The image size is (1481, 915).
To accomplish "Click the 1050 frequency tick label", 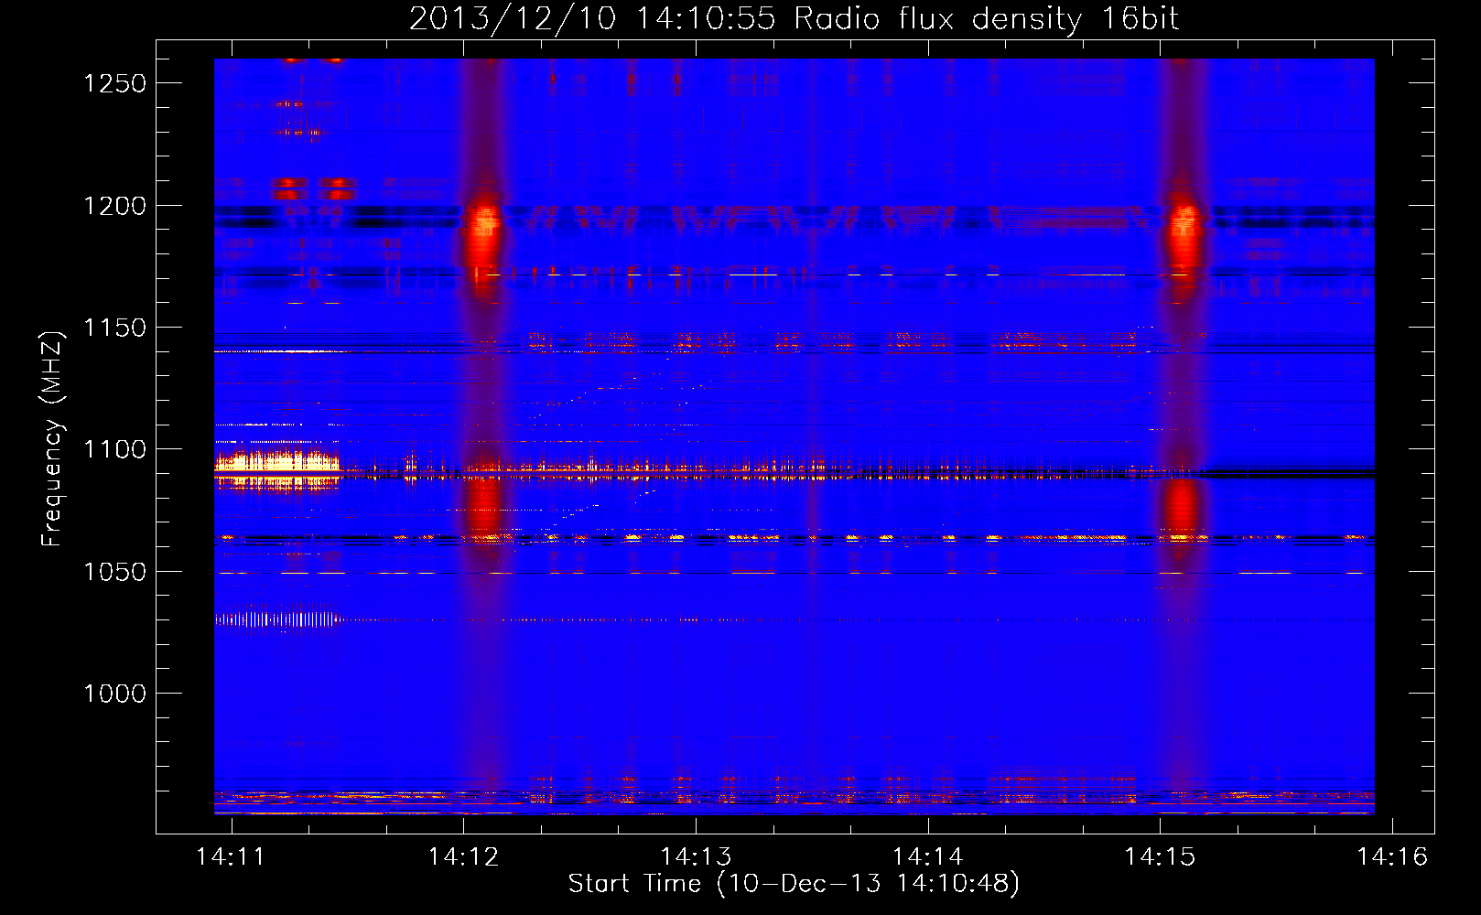I will click(x=115, y=572).
